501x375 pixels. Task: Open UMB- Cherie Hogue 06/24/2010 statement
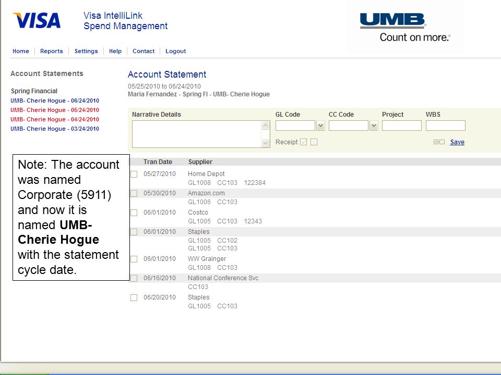click(55, 101)
